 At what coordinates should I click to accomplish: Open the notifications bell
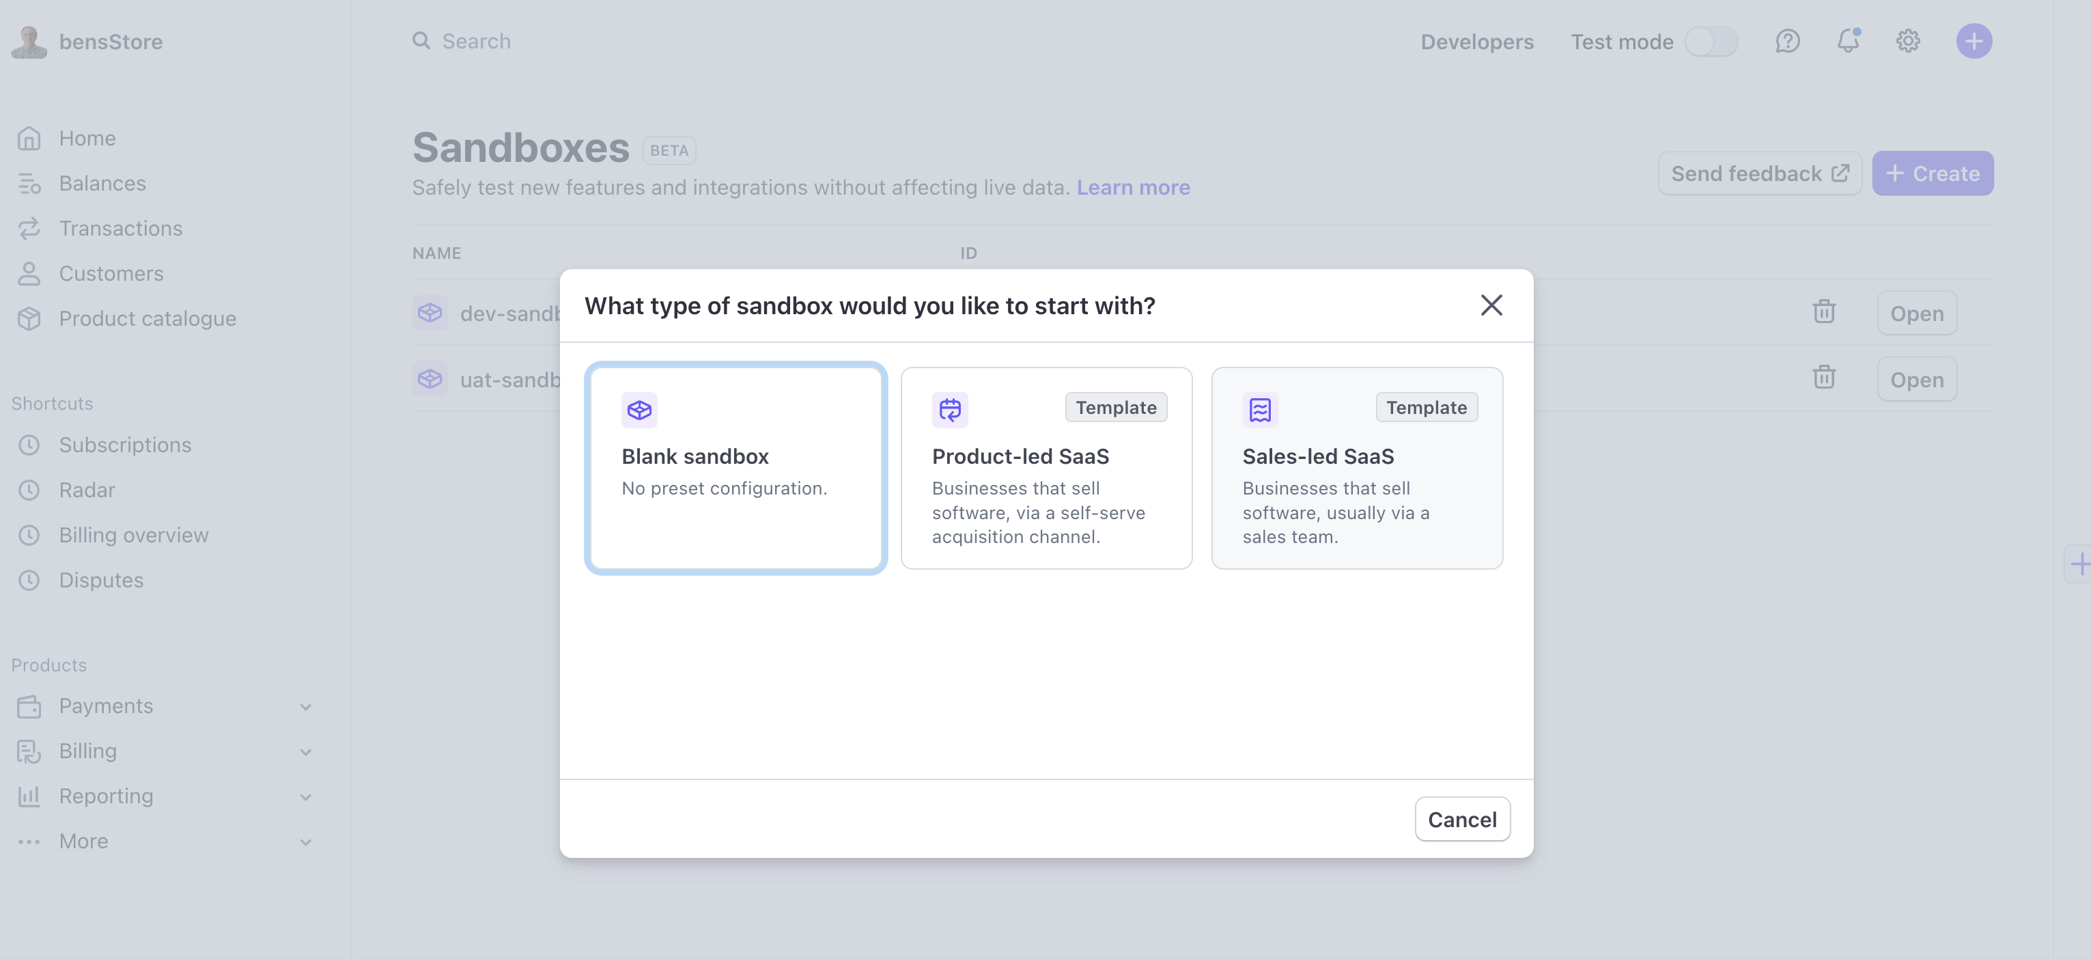(x=1847, y=40)
